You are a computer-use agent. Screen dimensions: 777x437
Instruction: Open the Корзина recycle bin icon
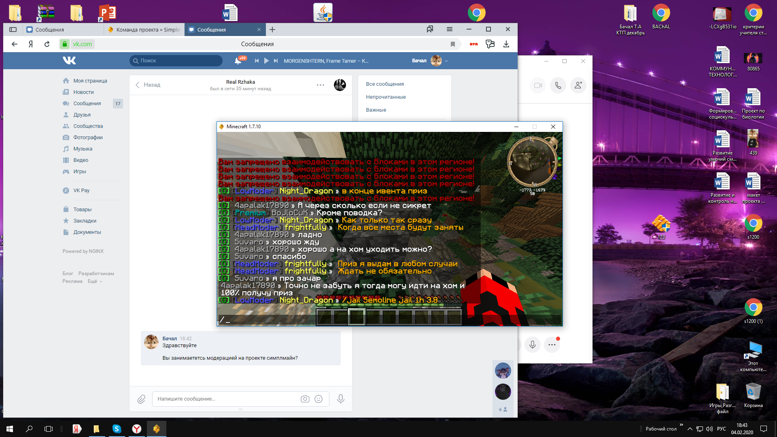click(x=753, y=396)
